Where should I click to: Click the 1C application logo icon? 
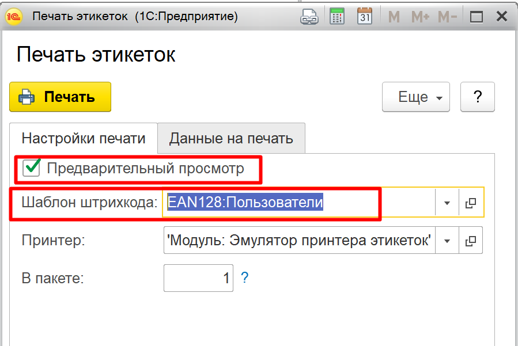pyautogui.click(x=14, y=16)
